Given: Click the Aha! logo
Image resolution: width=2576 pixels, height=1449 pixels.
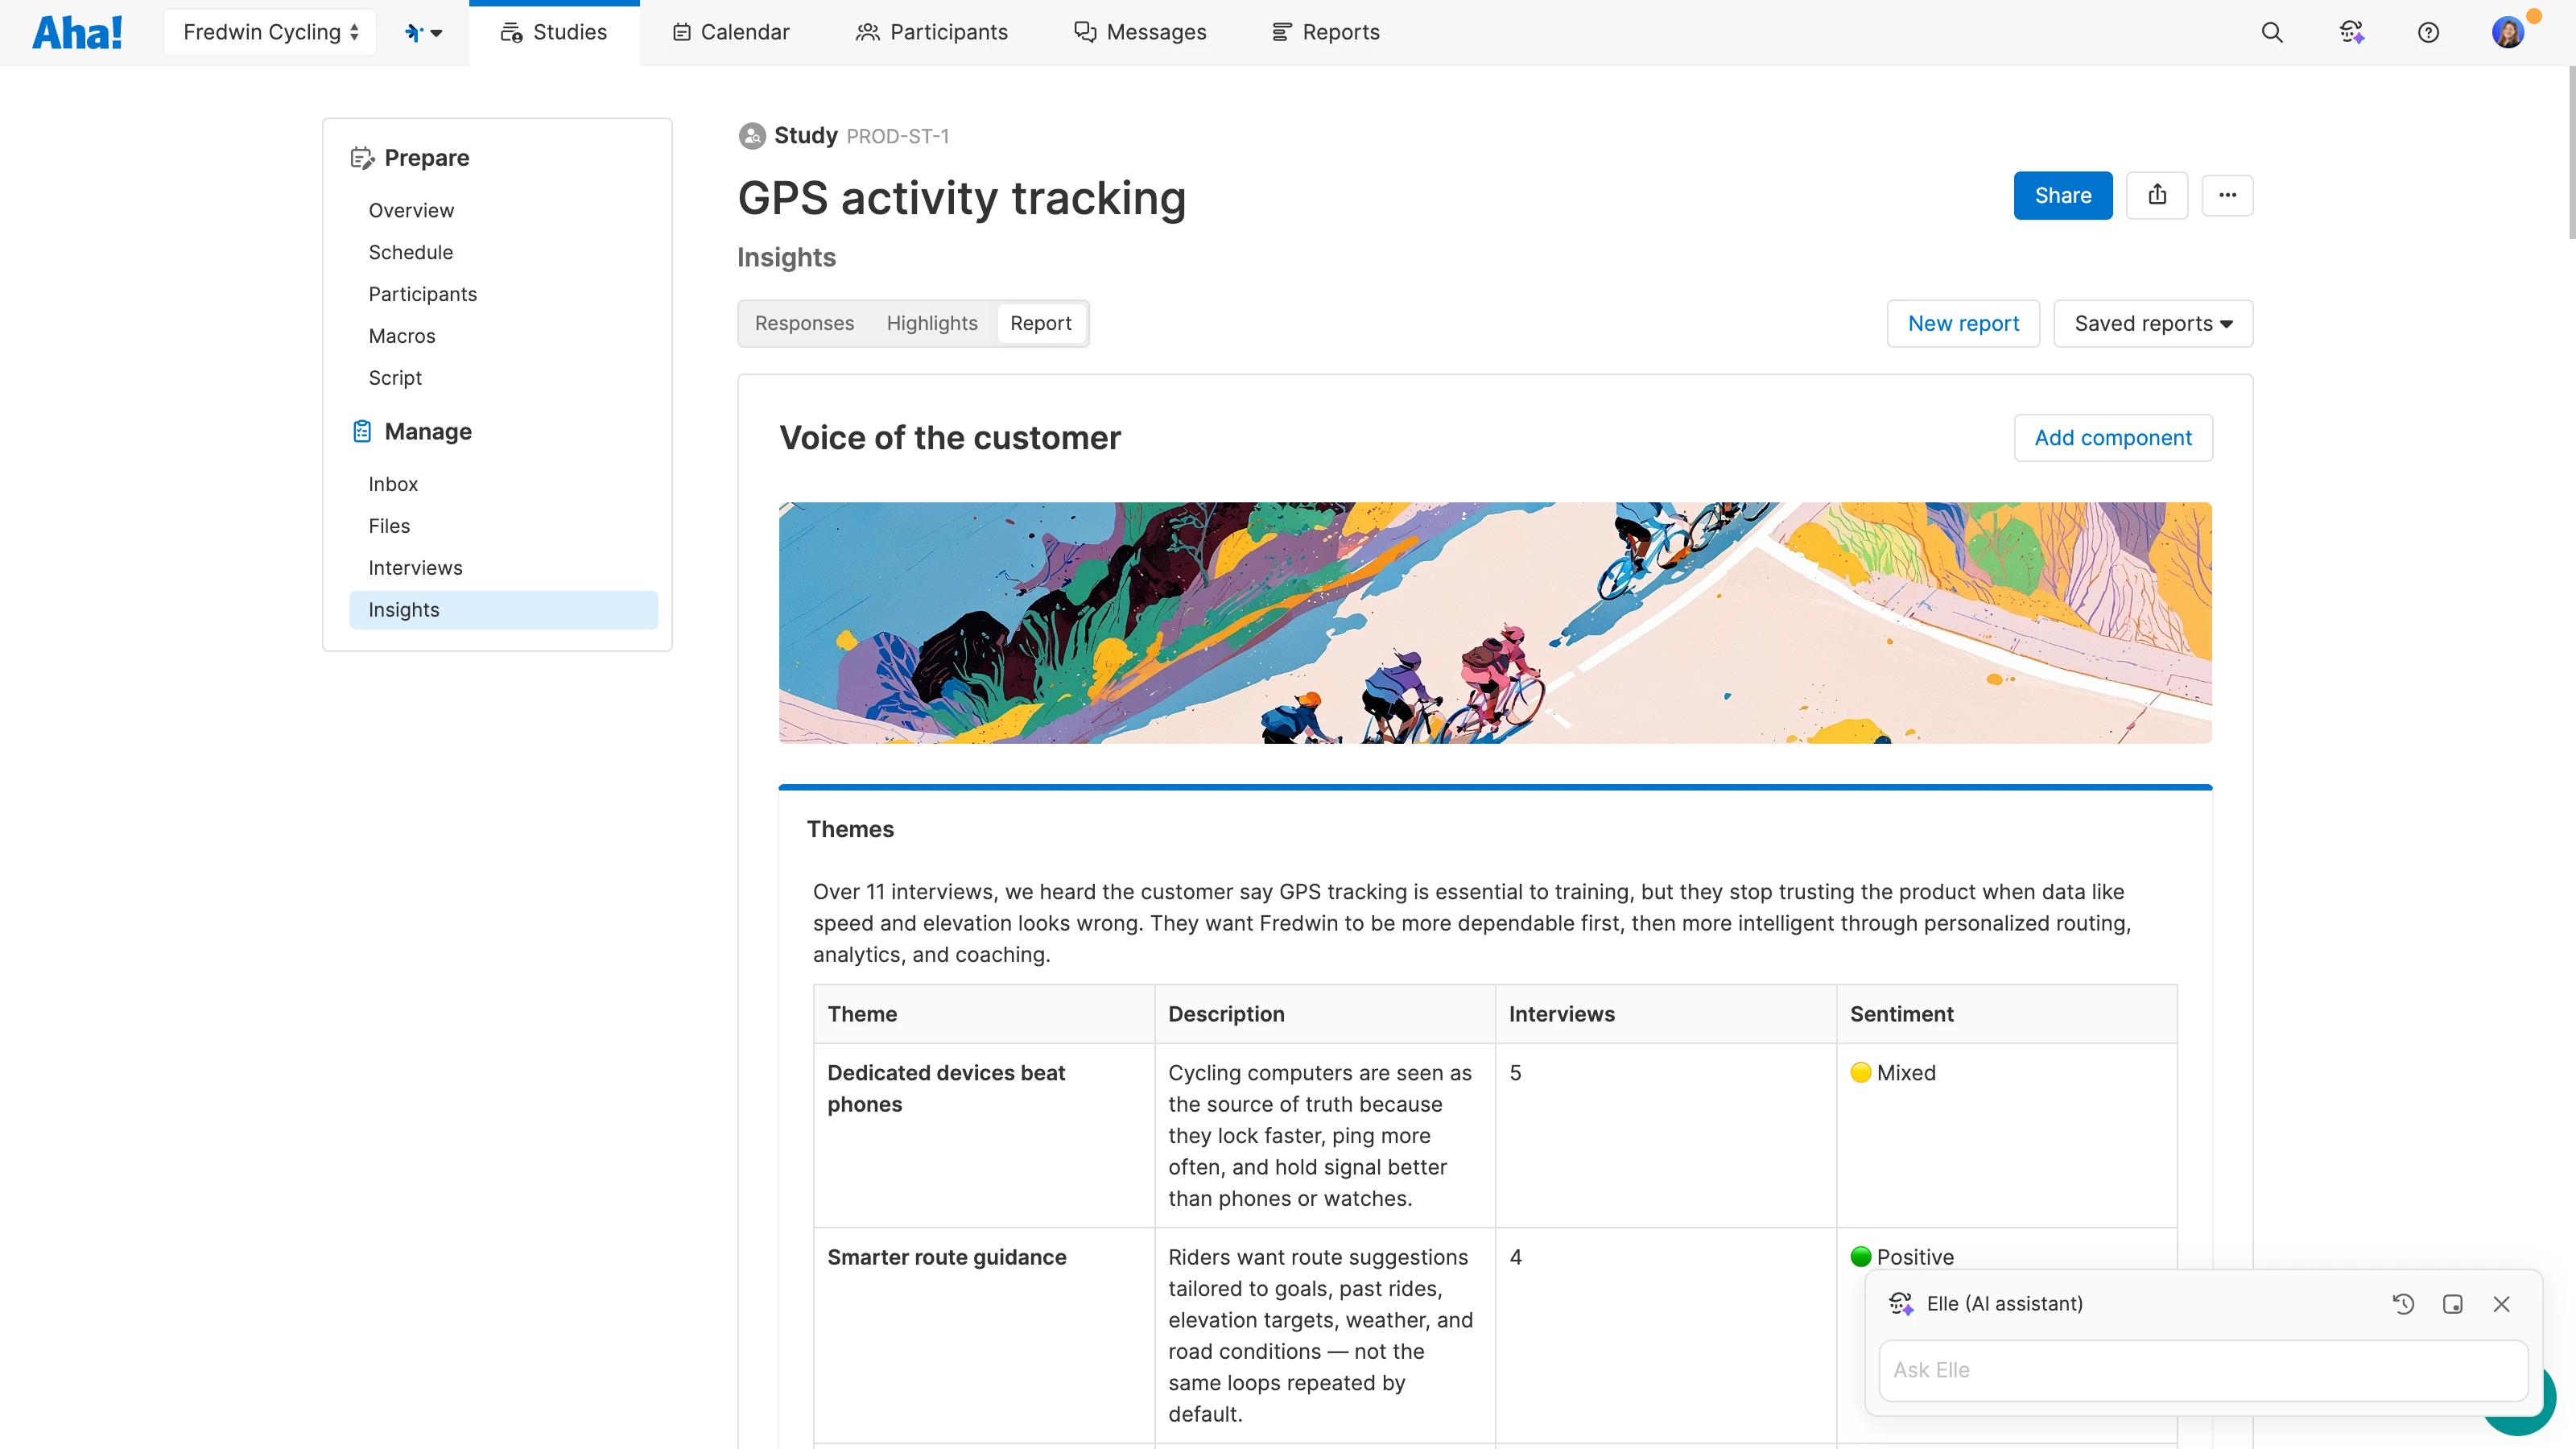Looking at the screenshot, I should [77, 32].
